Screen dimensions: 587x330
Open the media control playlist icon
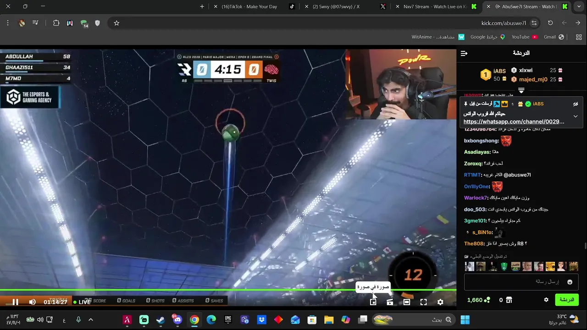pos(35,23)
